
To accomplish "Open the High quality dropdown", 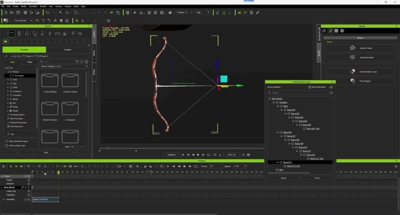I will pyautogui.click(x=203, y=12).
